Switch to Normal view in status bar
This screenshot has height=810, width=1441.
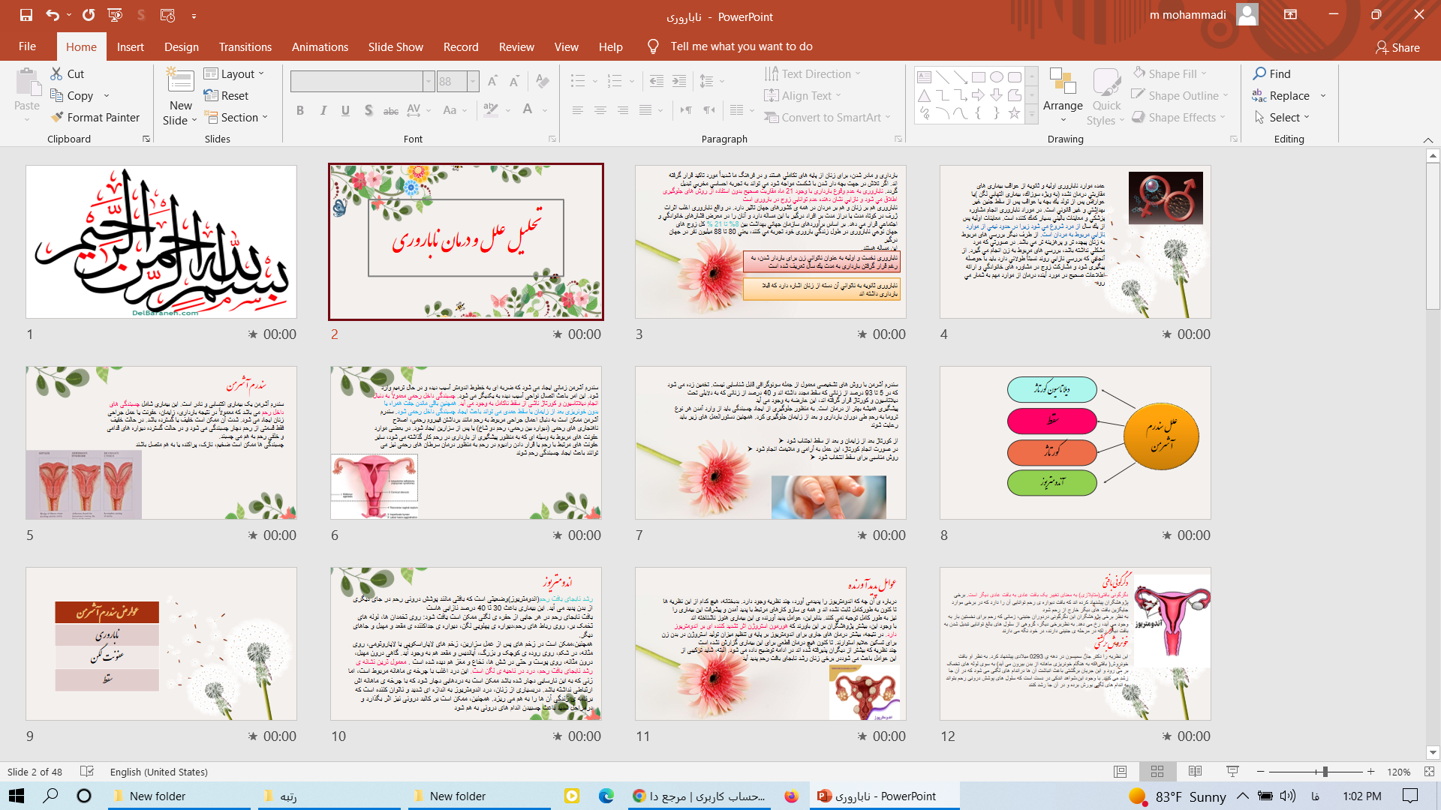point(1121,772)
